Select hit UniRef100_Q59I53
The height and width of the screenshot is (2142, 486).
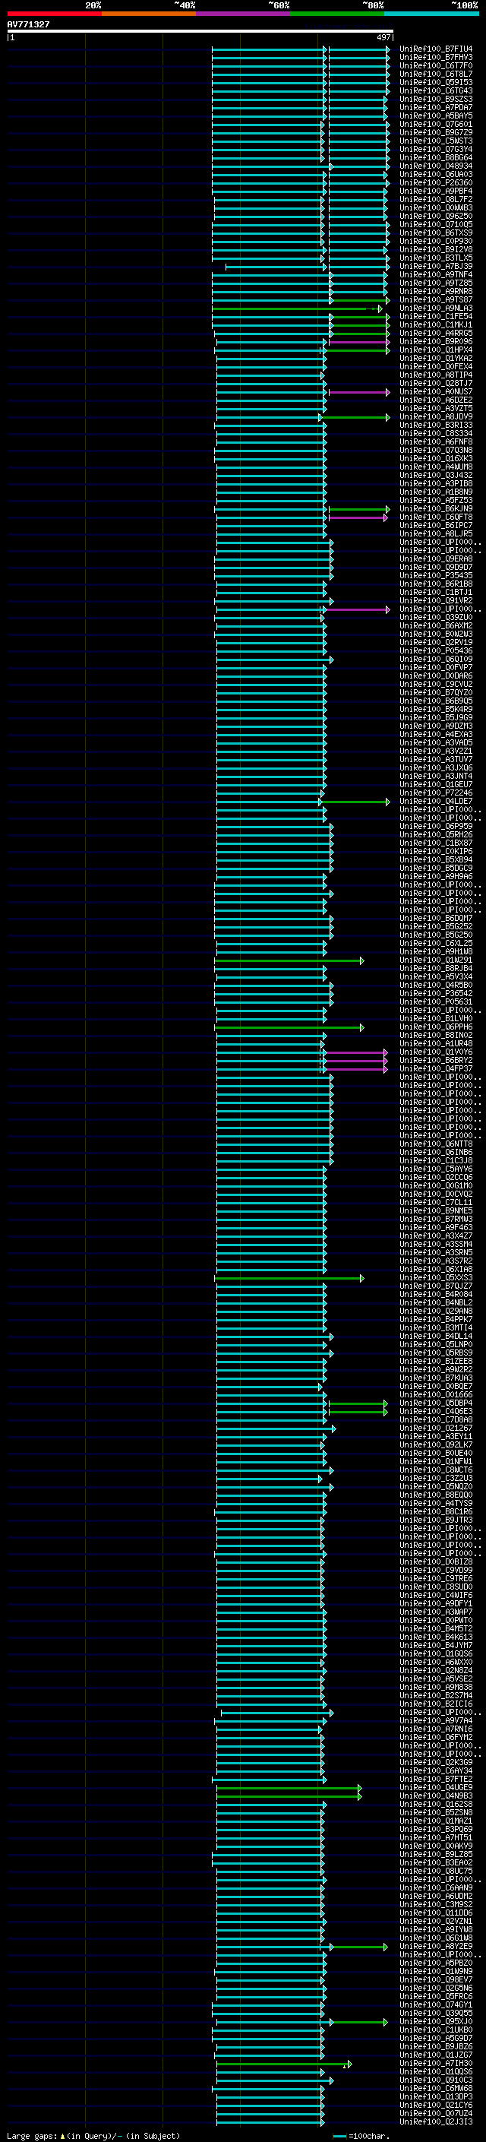point(436,82)
